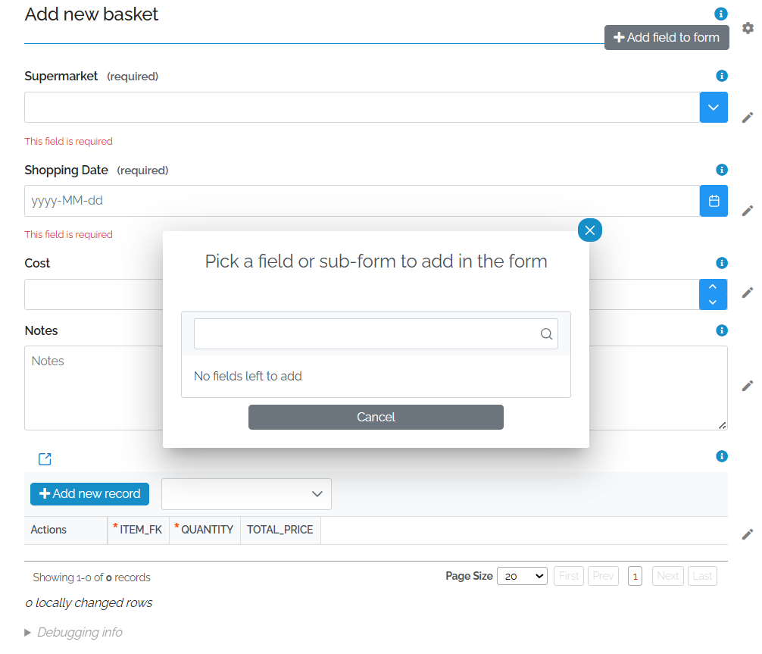Click the search input in the dialog

point(364,333)
